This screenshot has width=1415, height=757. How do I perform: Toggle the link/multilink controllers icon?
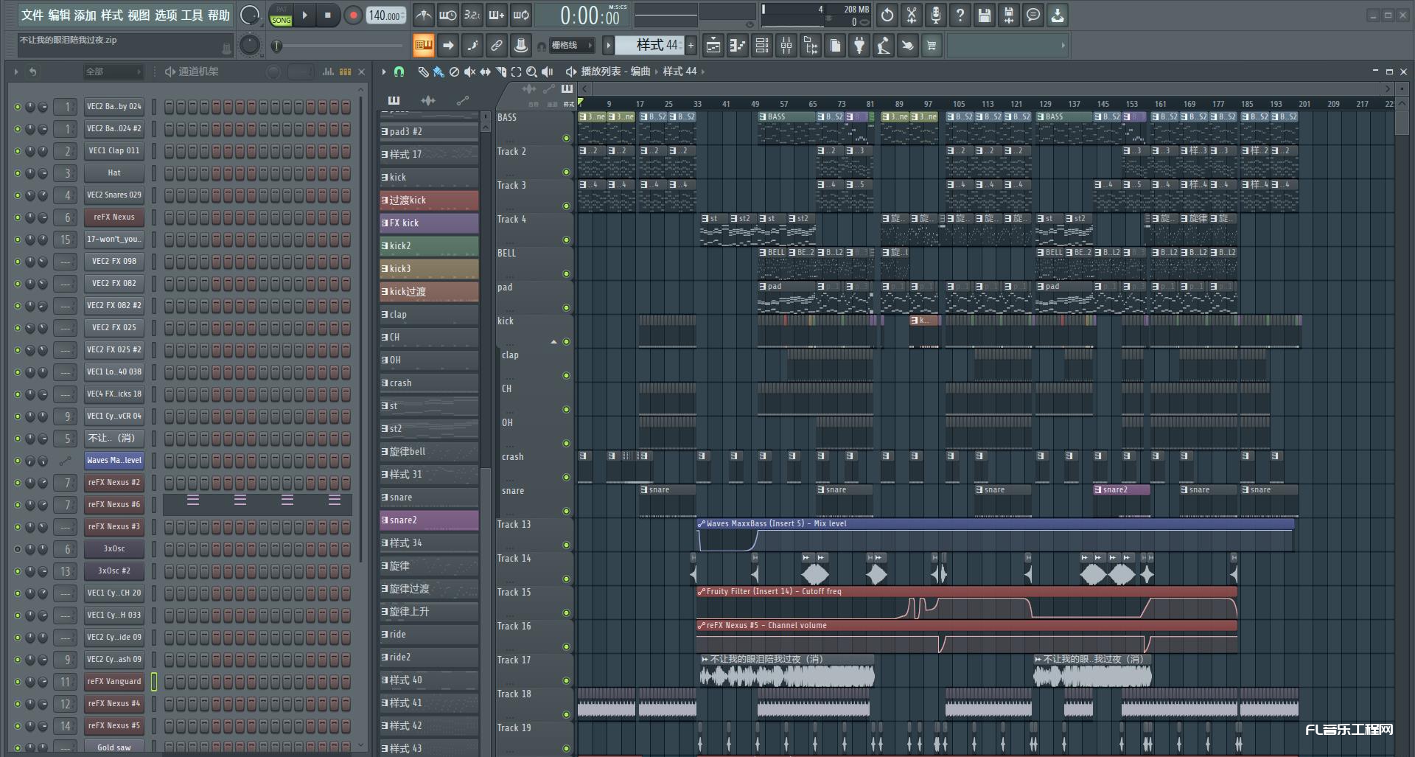pos(496,45)
